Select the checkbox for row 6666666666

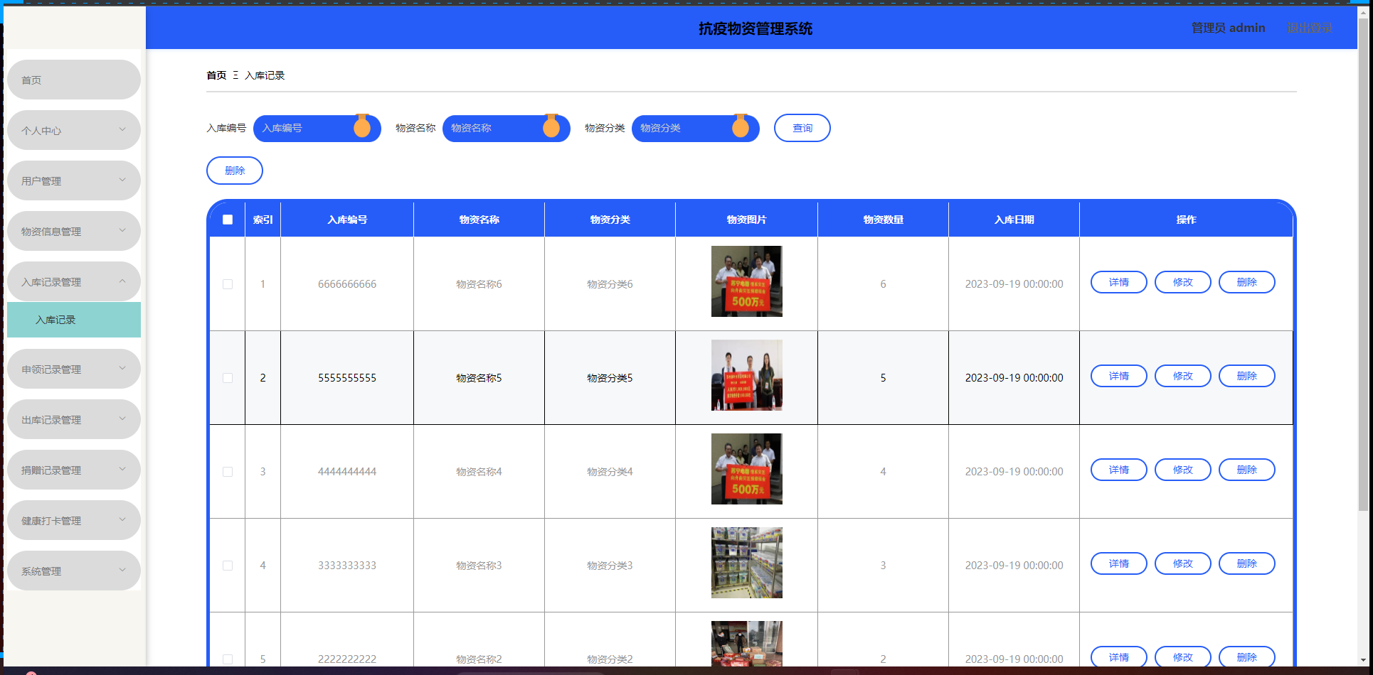coord(228,284)
